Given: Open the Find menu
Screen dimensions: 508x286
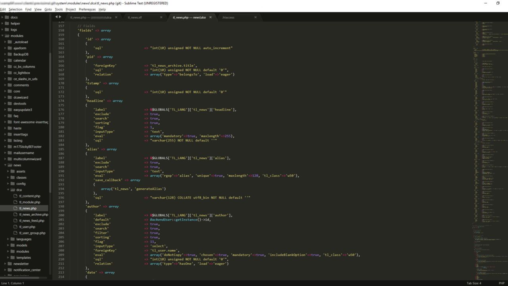Looking at the screenshot, I should point(28,9).
